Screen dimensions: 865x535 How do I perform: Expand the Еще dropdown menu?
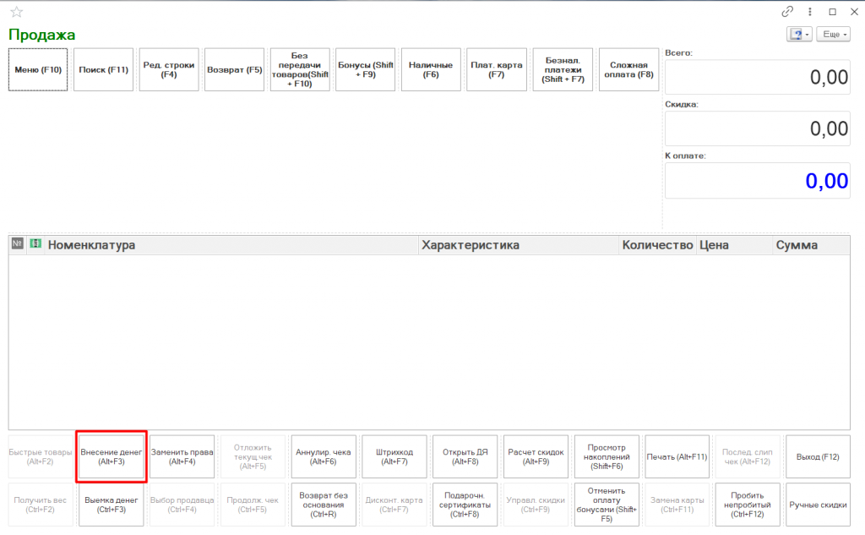click(x=835, y=35)
